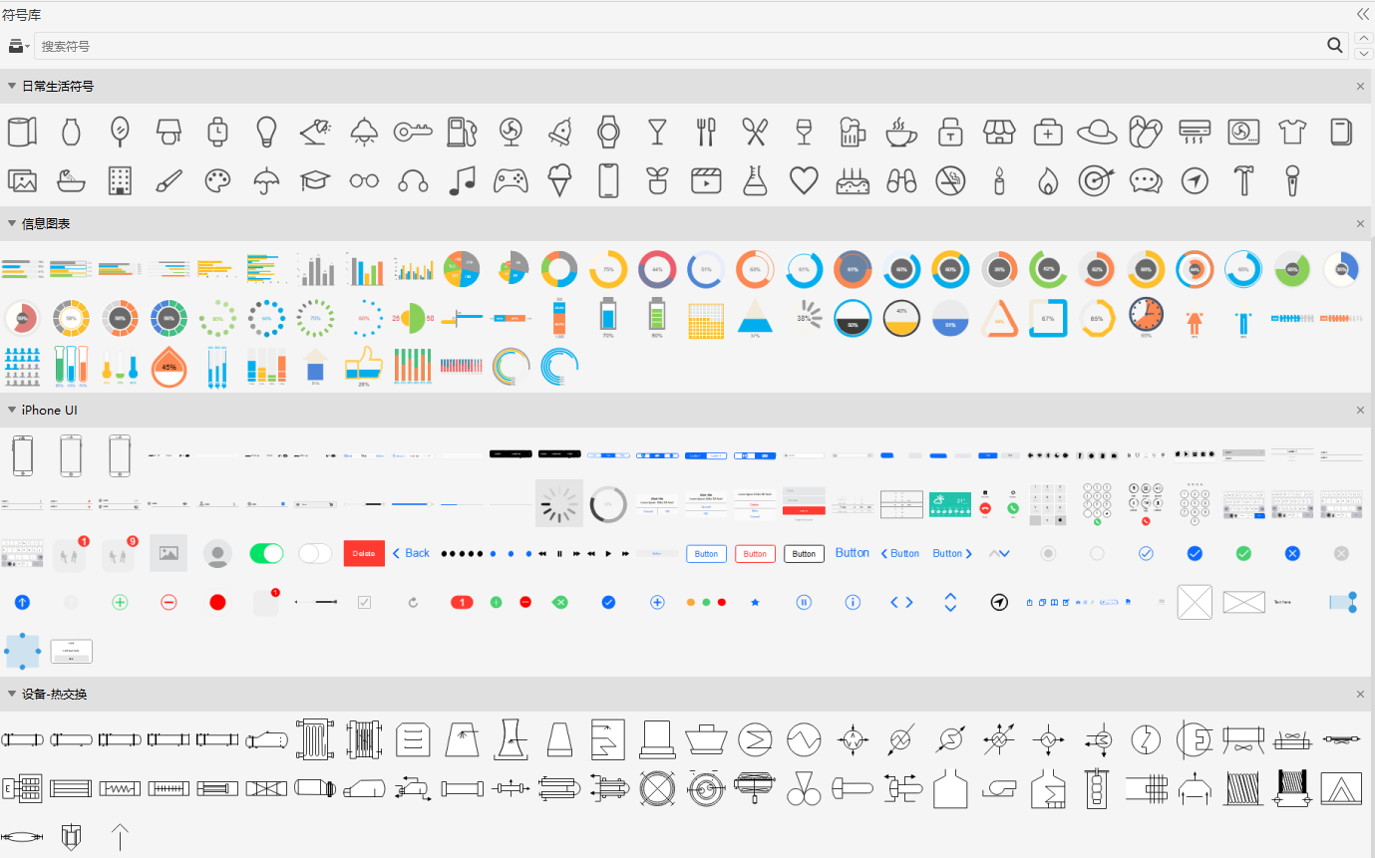Select the square image placeholder with X

coord(1195,602)
